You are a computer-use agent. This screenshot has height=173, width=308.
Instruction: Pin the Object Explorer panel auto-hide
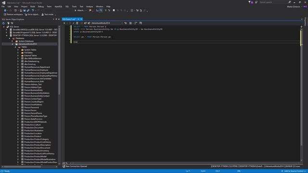[56, 19]
